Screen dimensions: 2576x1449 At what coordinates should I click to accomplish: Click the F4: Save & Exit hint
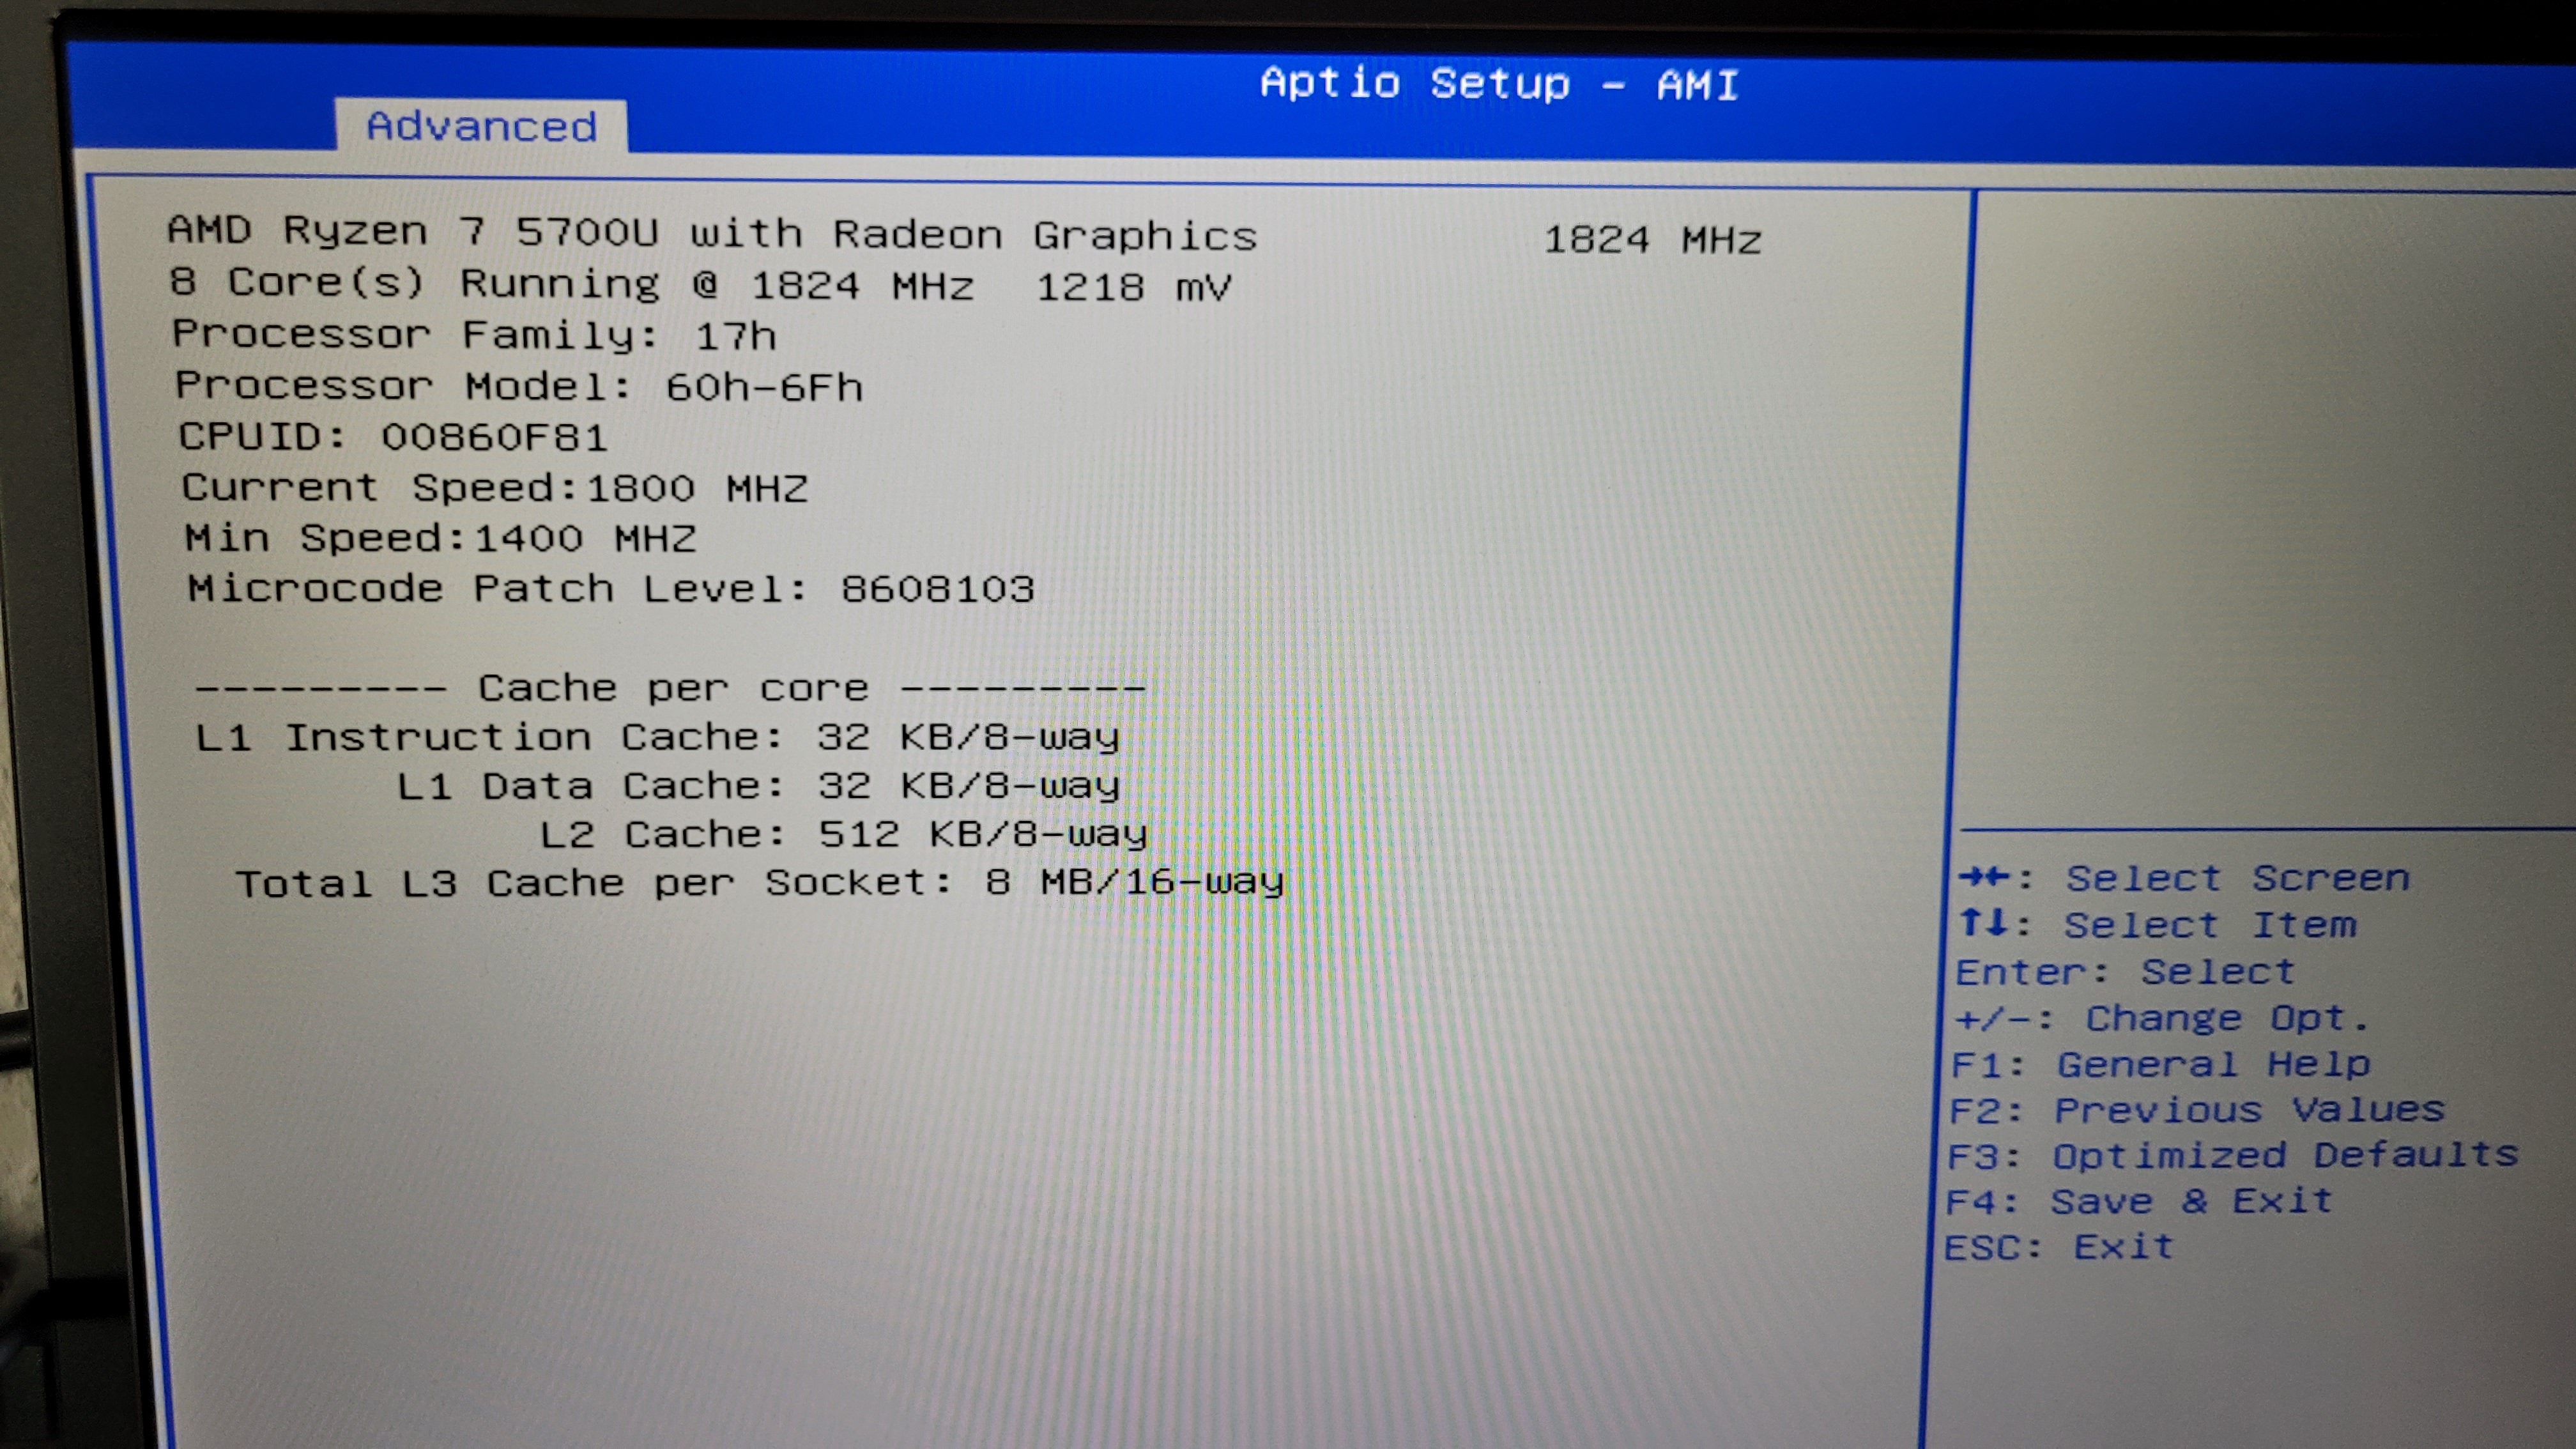point(2139,1202)
